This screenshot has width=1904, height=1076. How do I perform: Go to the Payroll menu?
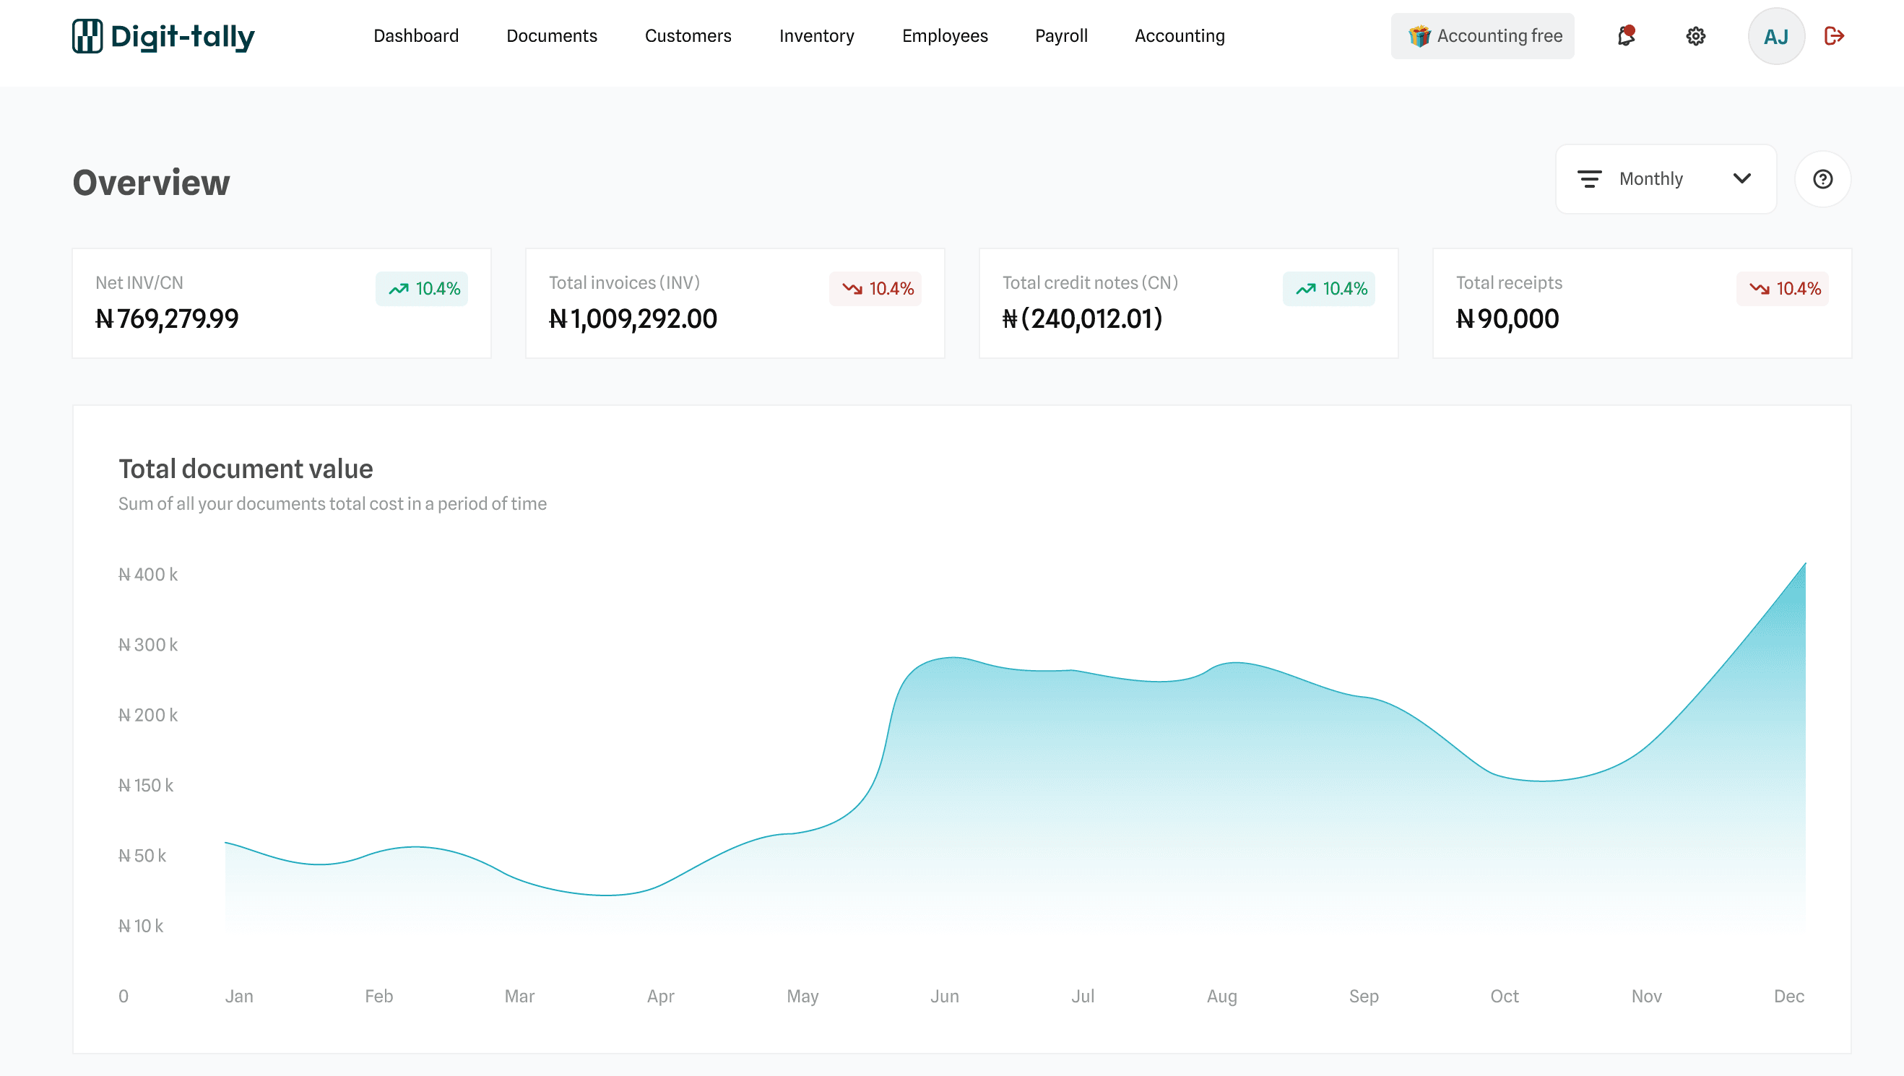point(1061,35)
